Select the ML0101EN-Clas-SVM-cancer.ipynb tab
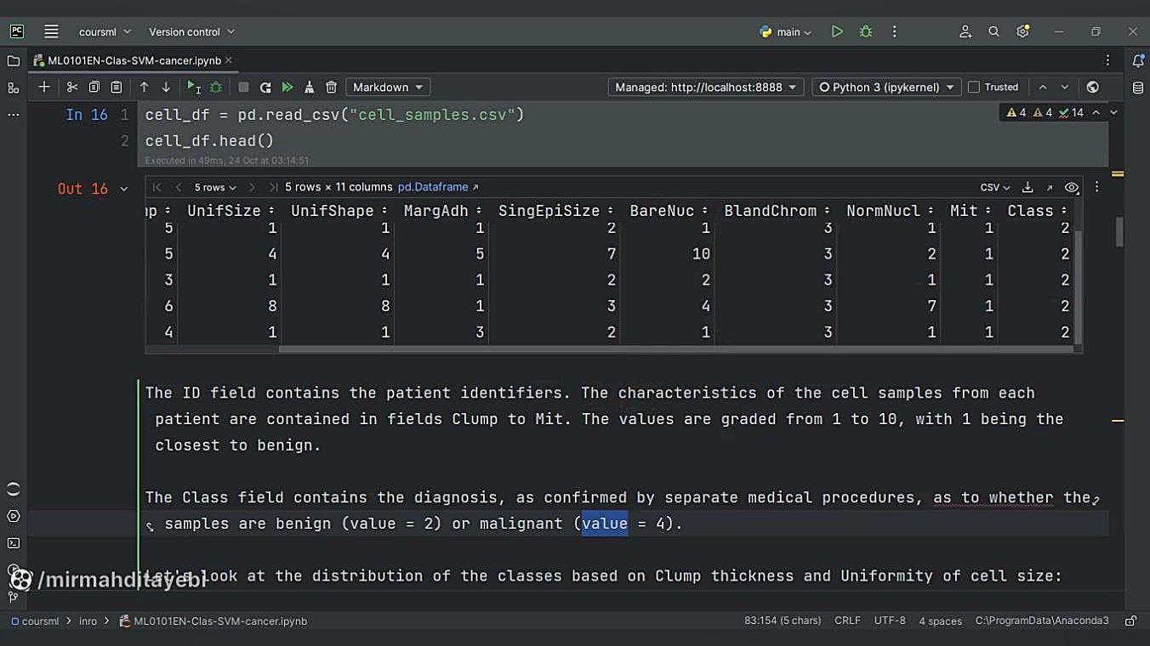This screenshot has height=646, width=1150. (x=134, y=60)
